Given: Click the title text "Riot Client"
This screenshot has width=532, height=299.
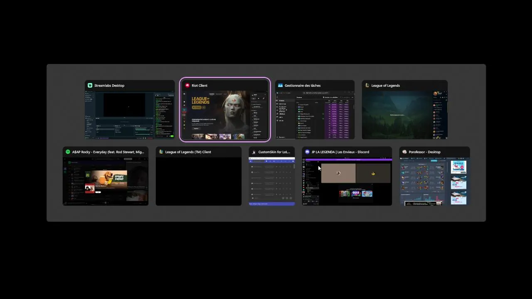Looking at the screenshot, I should tap(199, 86).
